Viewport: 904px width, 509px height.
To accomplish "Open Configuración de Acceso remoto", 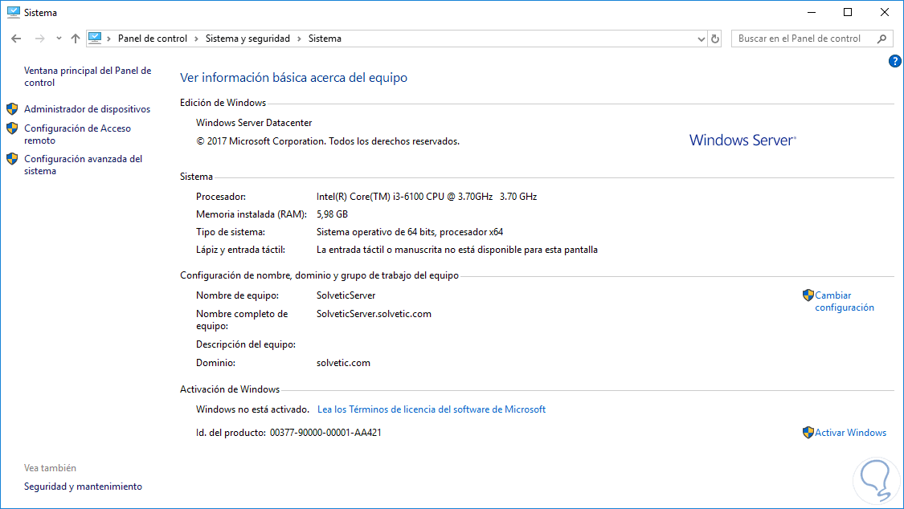I will click(77, 134).
